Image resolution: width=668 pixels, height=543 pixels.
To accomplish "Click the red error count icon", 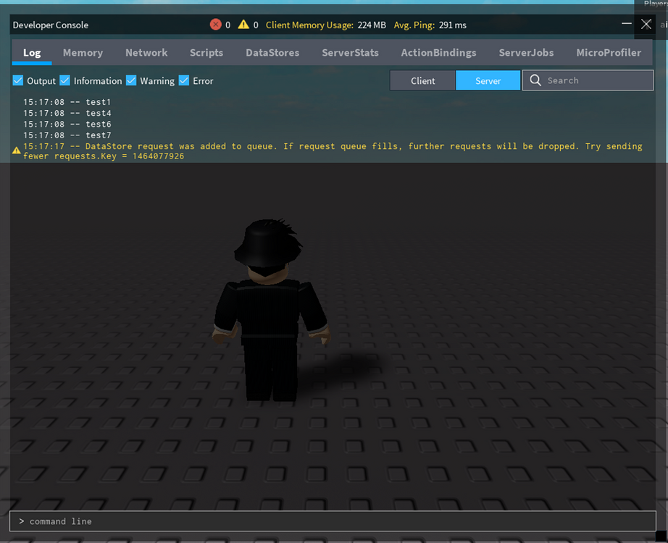I will coord(217,24).
